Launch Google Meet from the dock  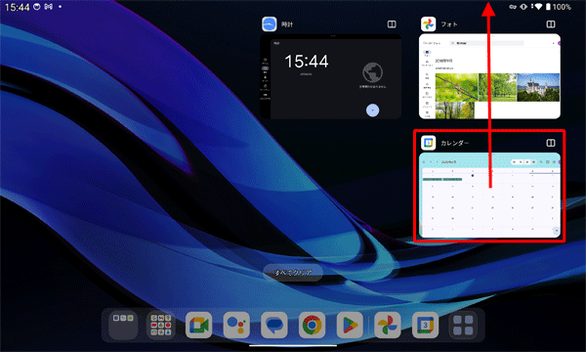point(199,325)
